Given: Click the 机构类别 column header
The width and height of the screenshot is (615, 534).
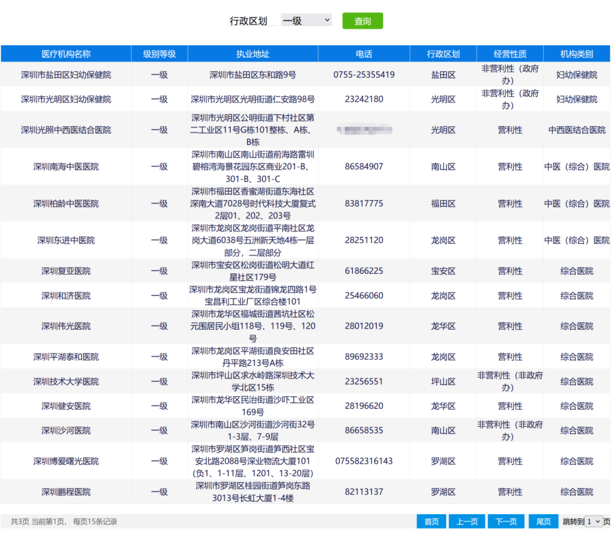Looking at the screenshot, I should (576, 54).
